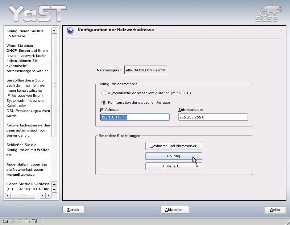Click the floppy disk icon in status bar
290x225 pixels.
[x=20, y=221]
